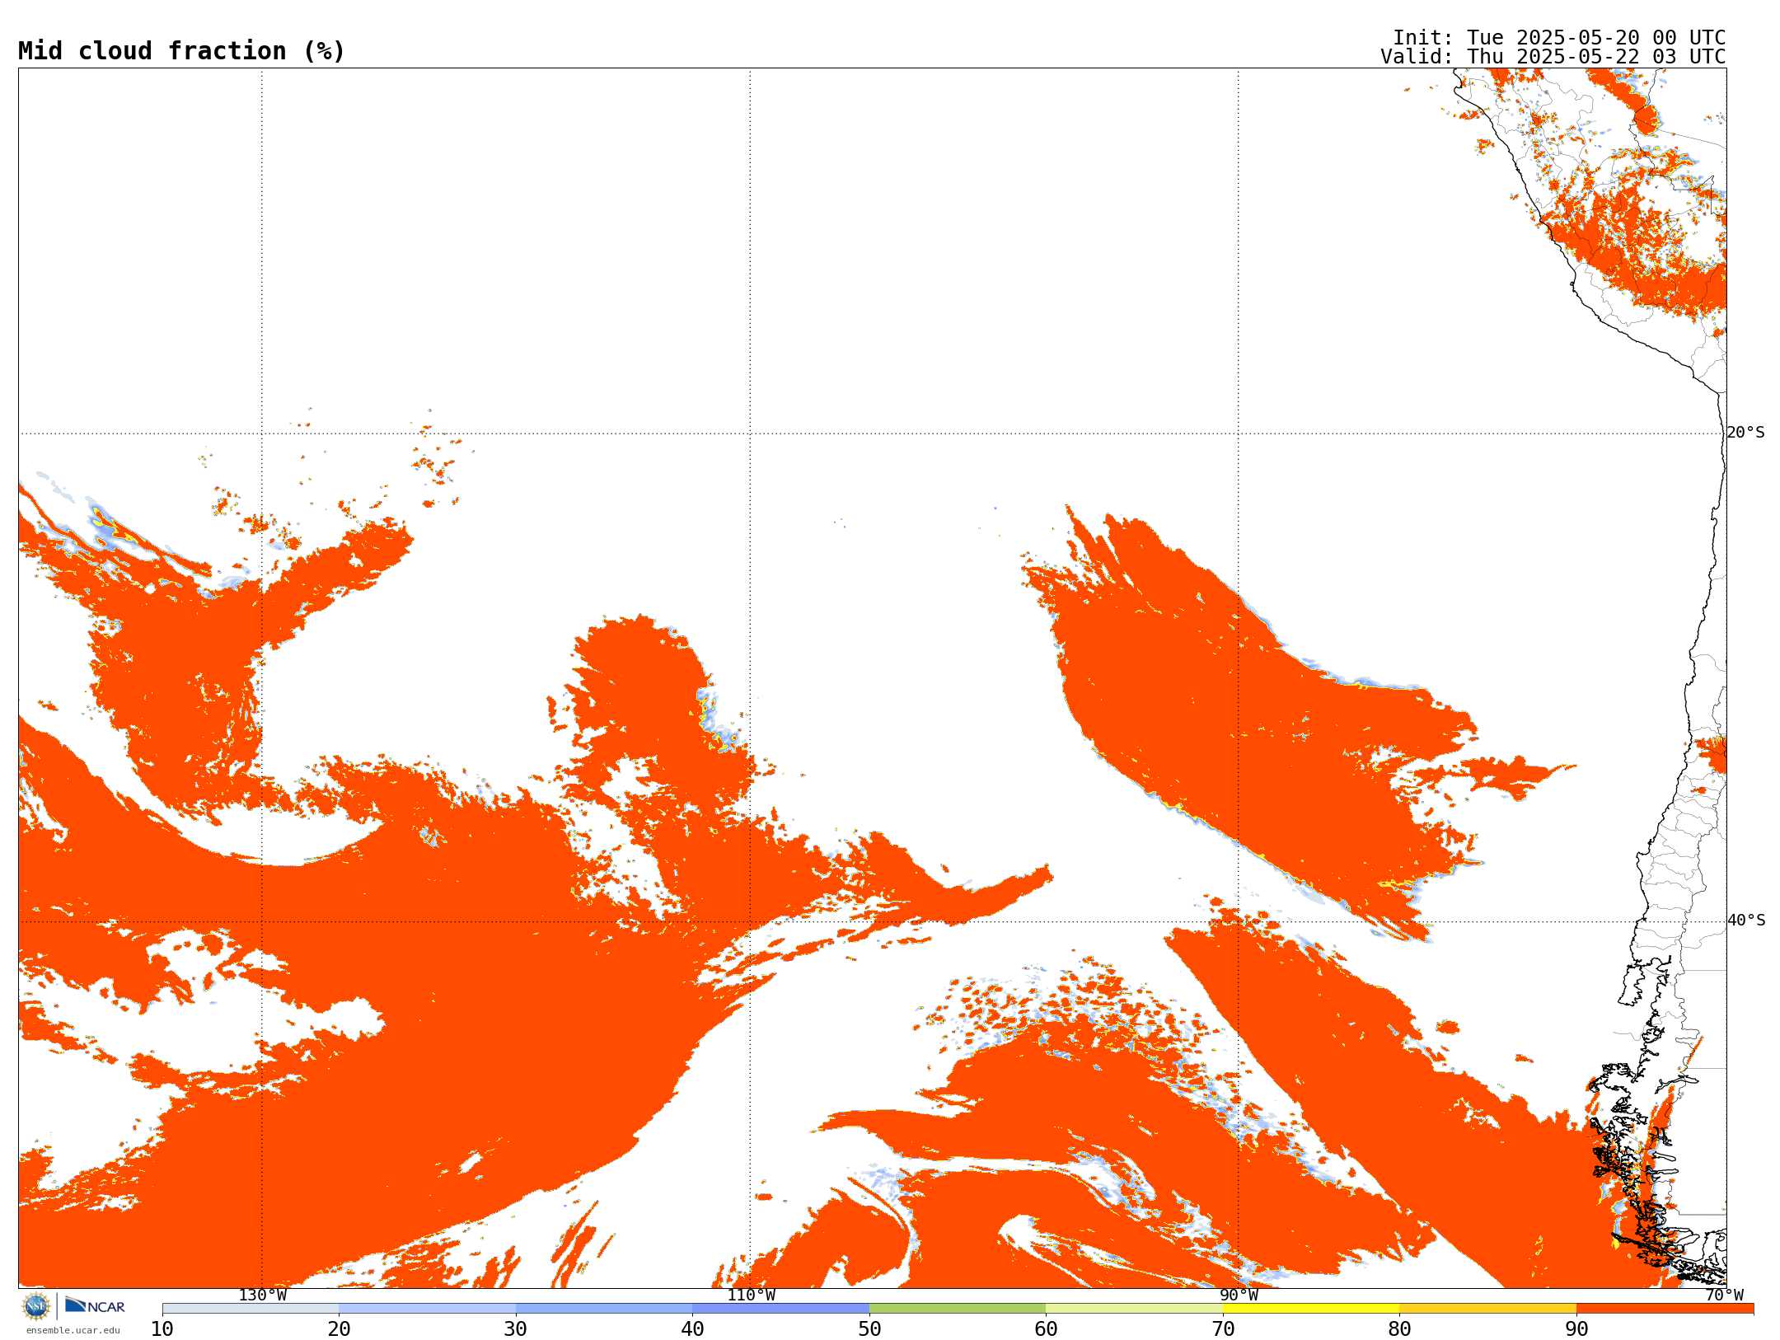Click the '130°W' longitude label
Image resolution: width=1780 pixels, height=1340 pixels.
(263, 1295)
